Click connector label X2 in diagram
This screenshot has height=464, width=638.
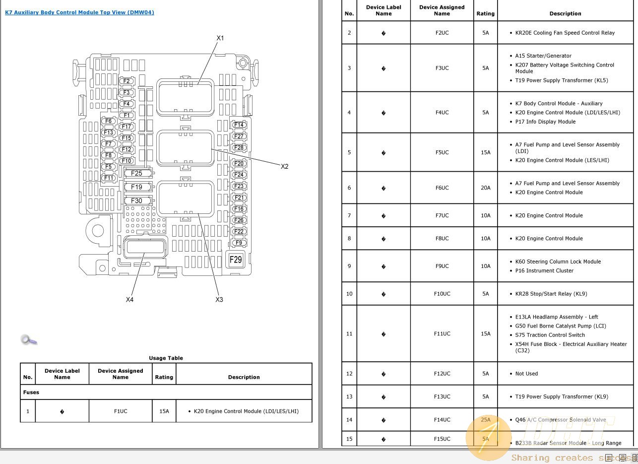pyautogui.click(x=284, y=166)
